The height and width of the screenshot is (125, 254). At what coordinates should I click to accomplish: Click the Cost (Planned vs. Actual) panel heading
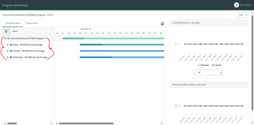click(186, 23)
